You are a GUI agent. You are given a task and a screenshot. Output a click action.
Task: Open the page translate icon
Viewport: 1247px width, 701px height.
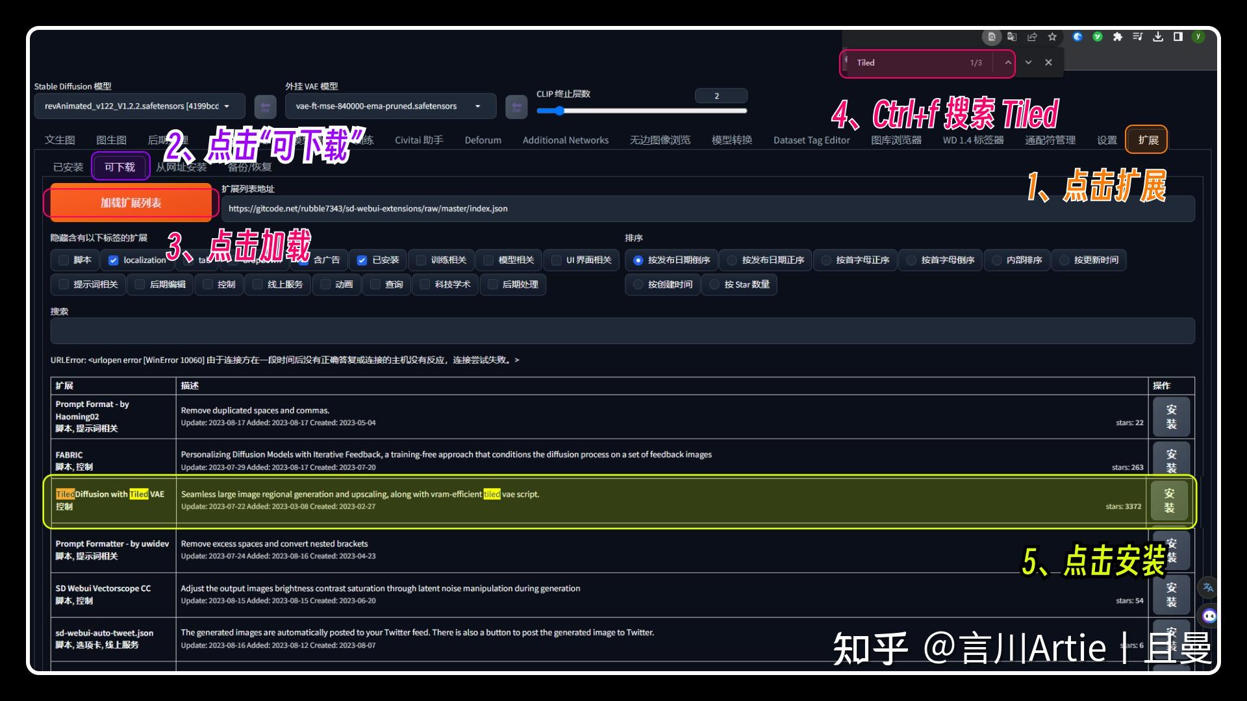pos(1011,37)
